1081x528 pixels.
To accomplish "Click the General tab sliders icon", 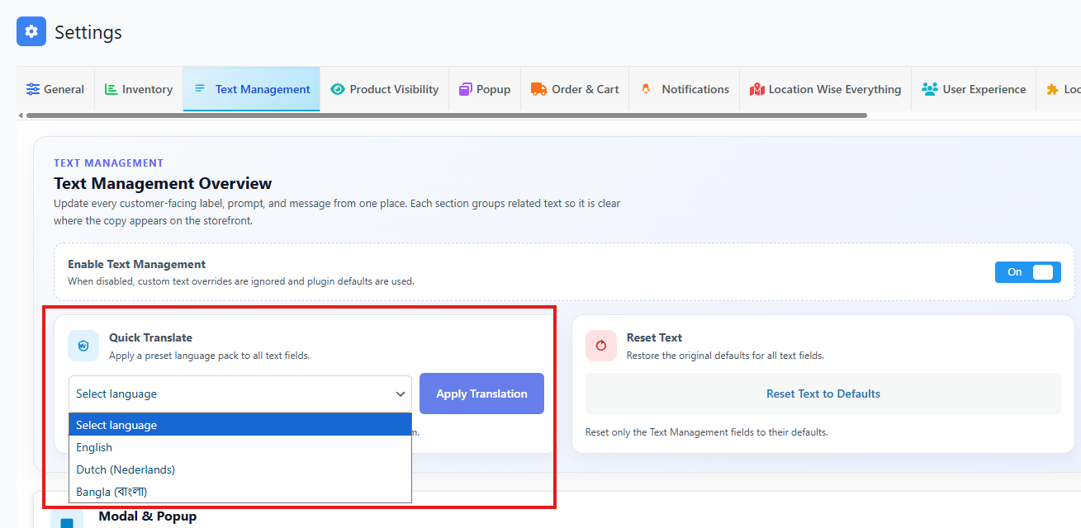I will (33, 89).
